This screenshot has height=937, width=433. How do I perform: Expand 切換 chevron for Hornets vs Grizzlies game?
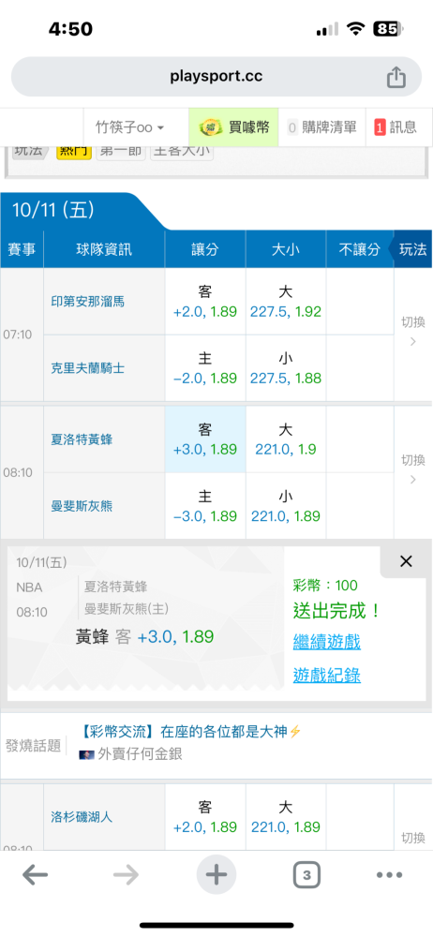(x=412, y=469)
